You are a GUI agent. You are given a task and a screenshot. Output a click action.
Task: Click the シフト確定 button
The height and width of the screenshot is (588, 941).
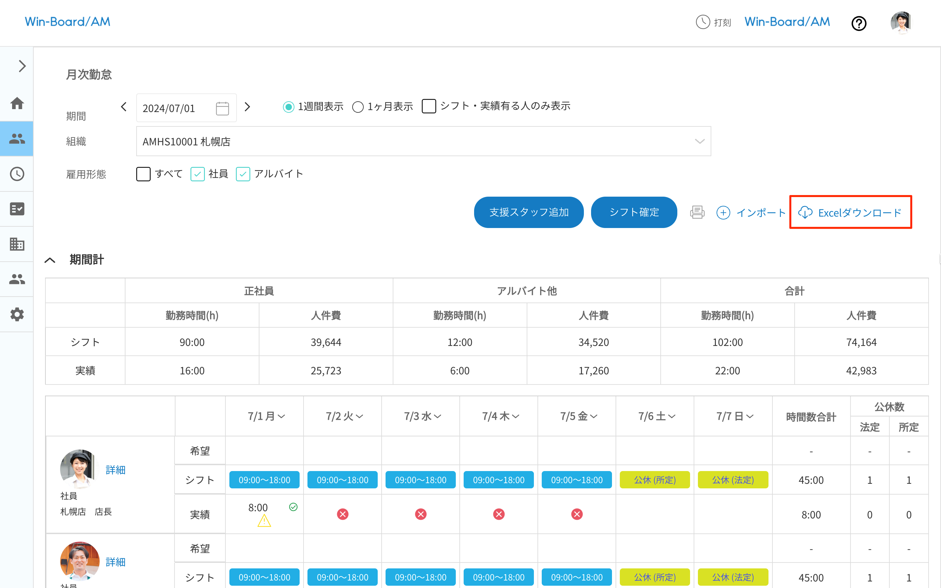pos(634,212)
